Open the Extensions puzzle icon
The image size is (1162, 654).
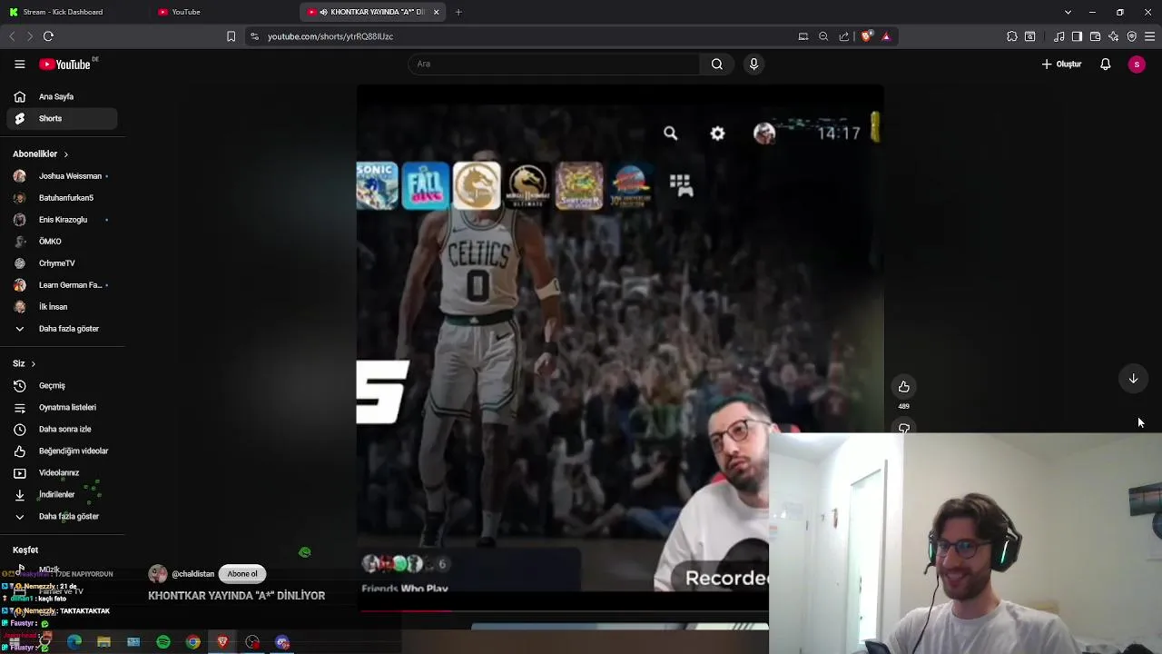click(1012, 36)
